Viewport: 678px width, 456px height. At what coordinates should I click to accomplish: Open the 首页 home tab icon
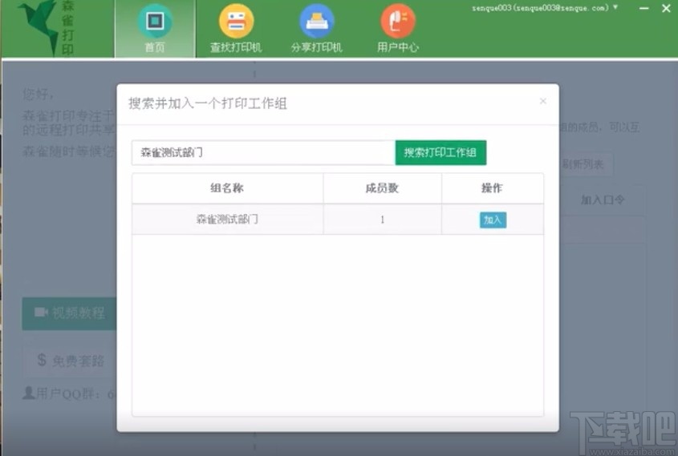(x=155, y=21)
